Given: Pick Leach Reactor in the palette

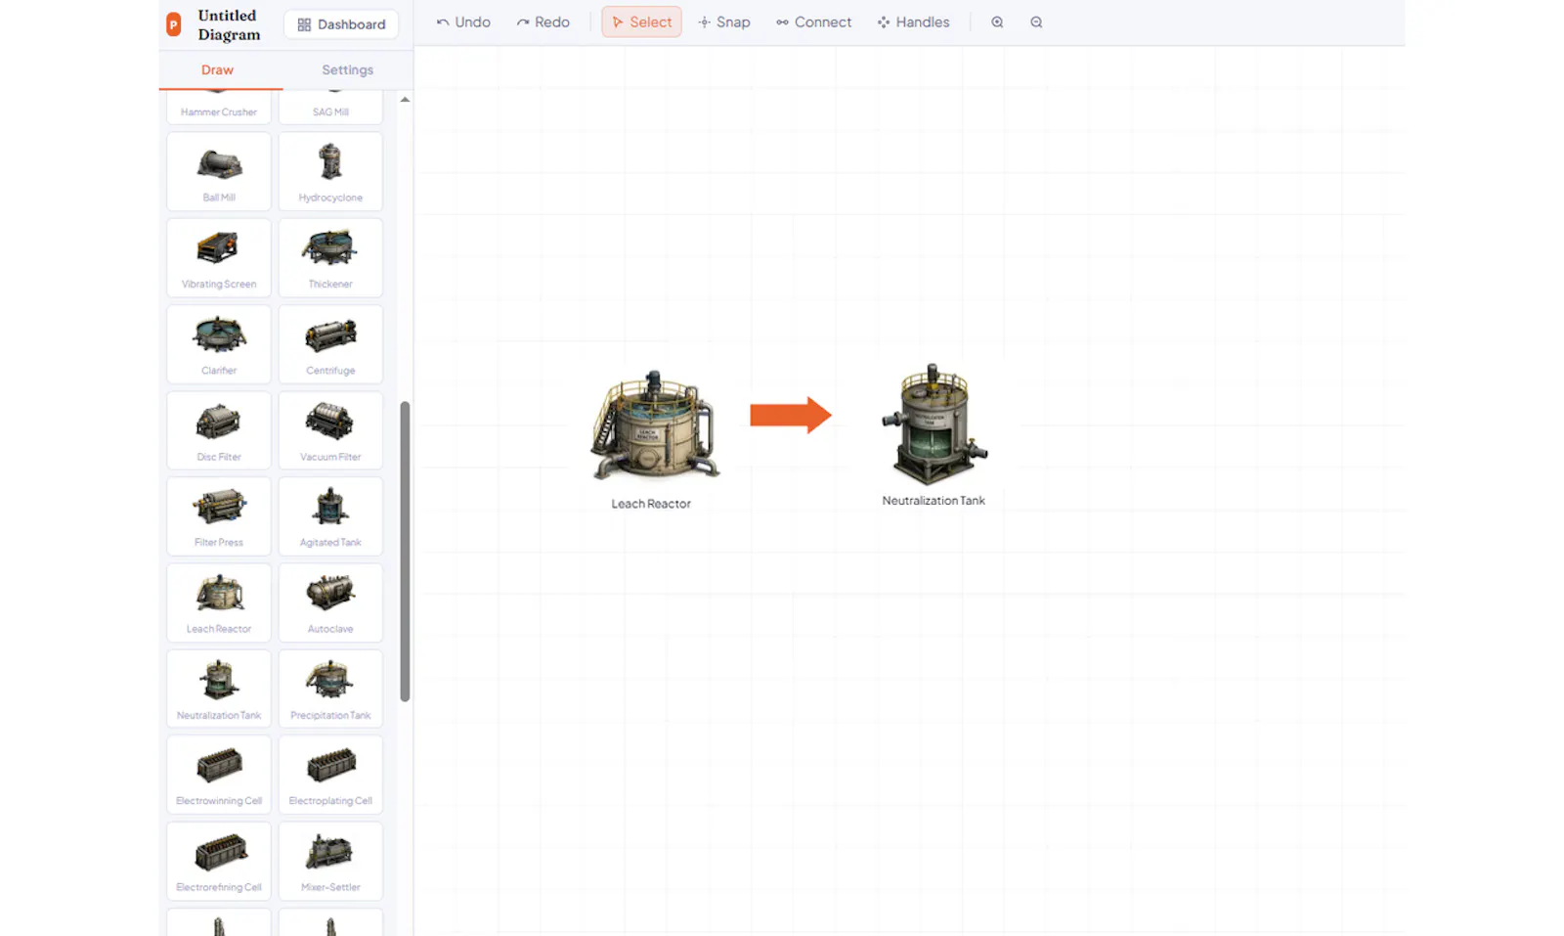Looking at the screenshot, I should coord(219,602).
